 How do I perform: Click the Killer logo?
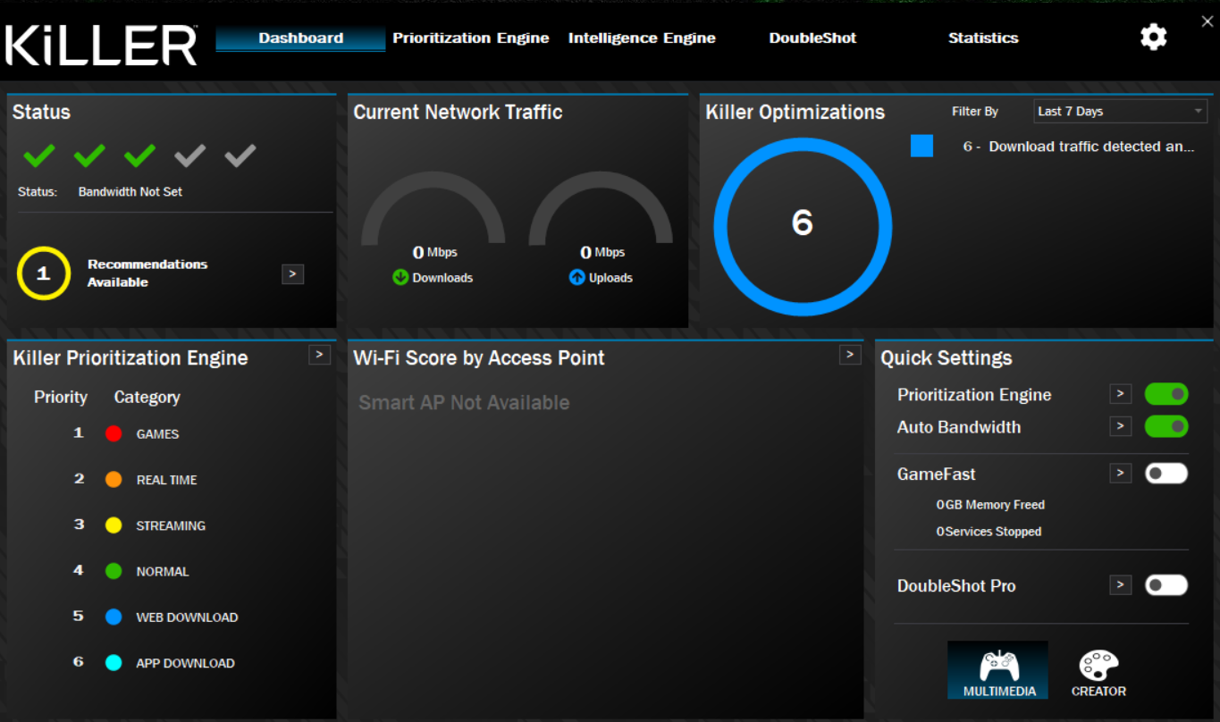[101, 45]
